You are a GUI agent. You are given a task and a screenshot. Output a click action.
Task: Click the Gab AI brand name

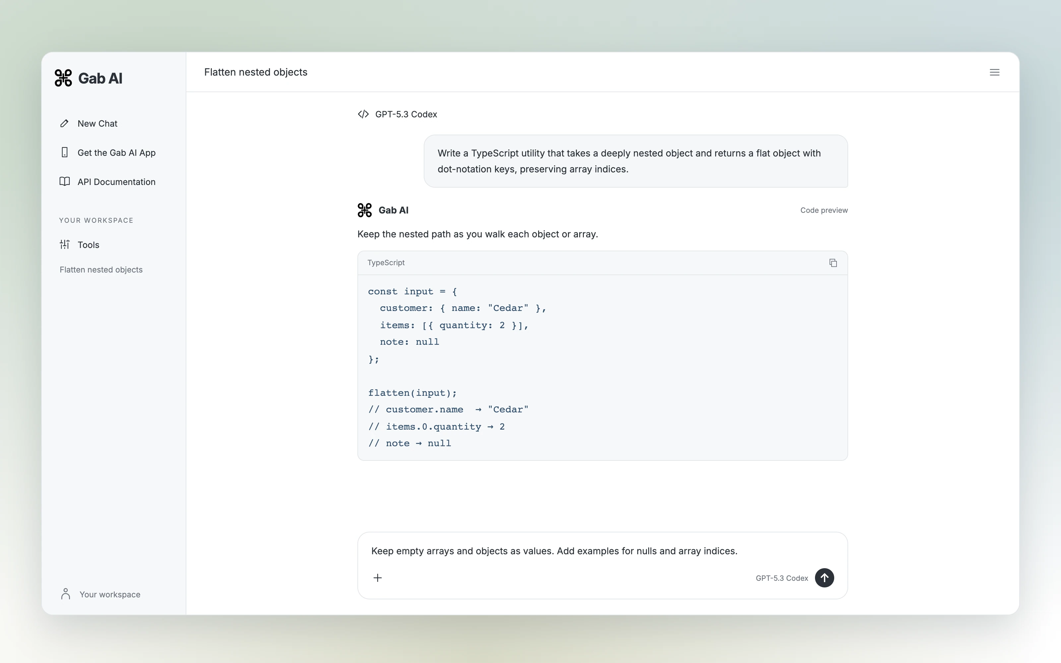[x=100, y=79]
